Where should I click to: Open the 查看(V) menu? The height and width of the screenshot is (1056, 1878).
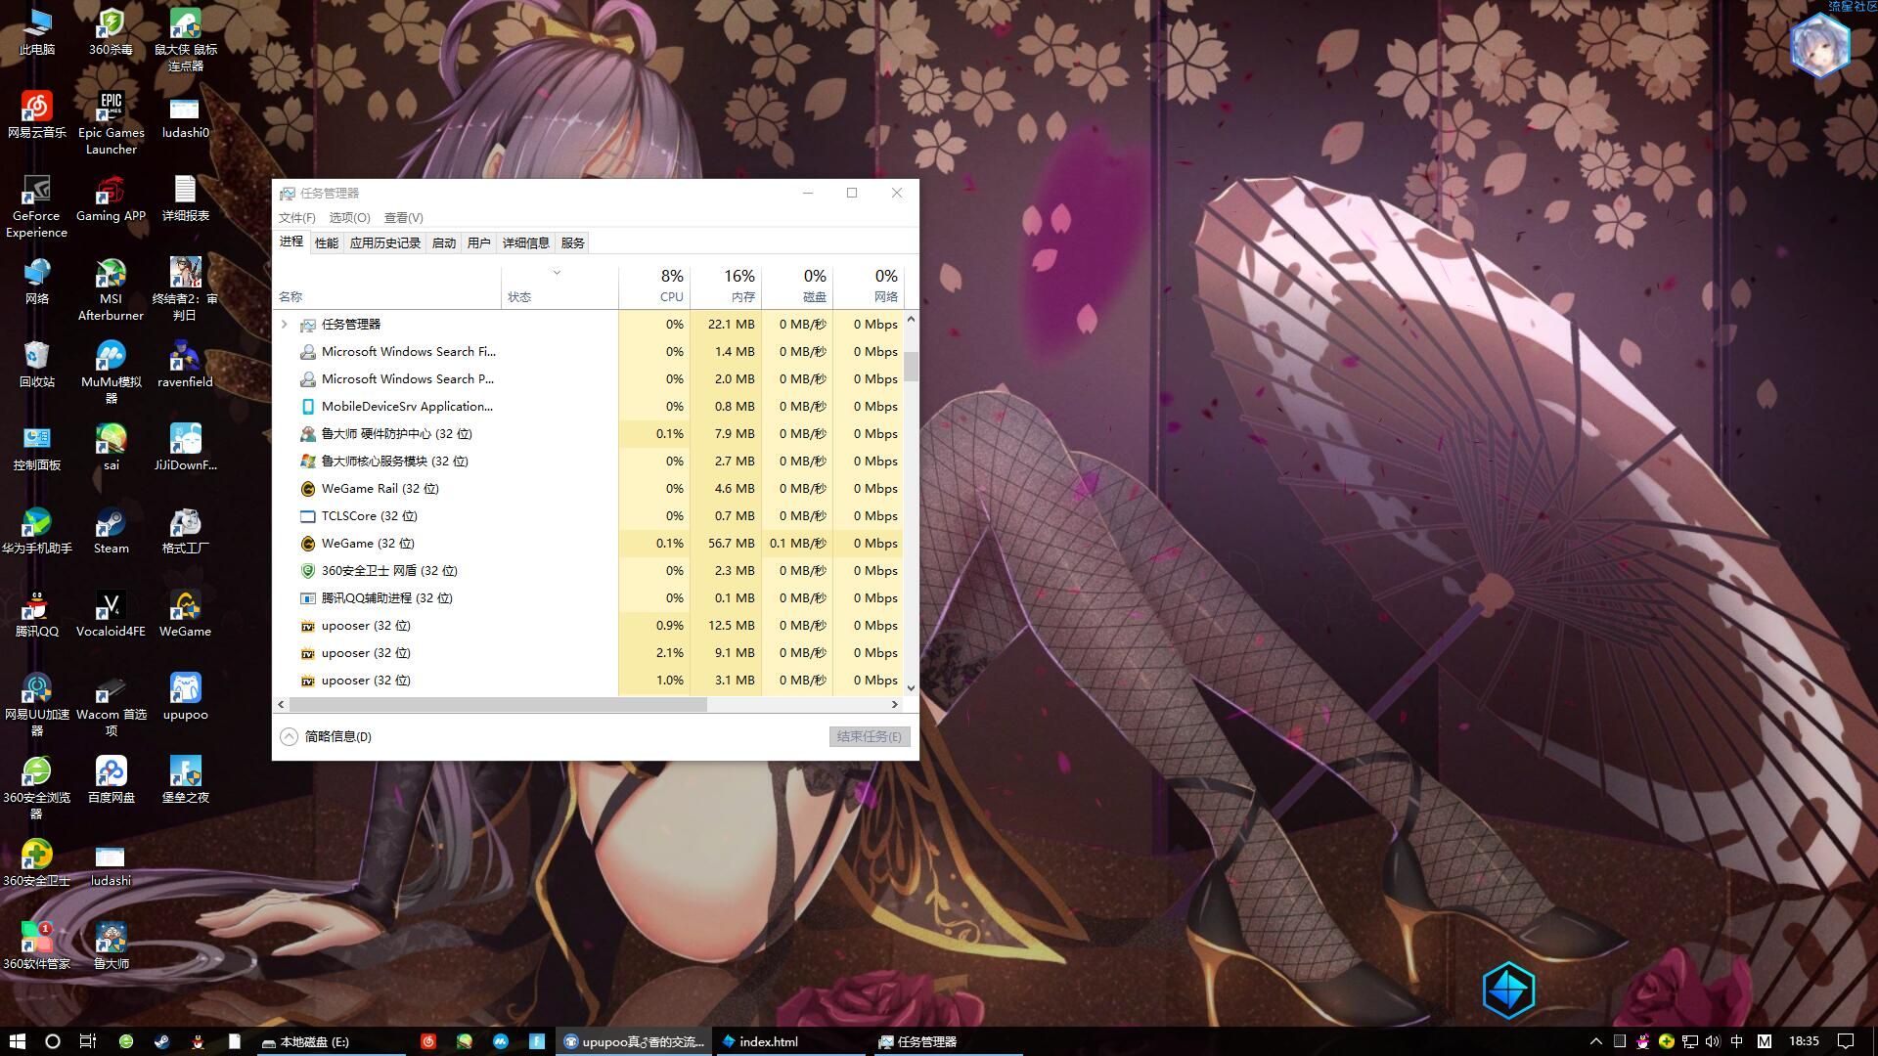pyautogui.click(x=403, y=217)
